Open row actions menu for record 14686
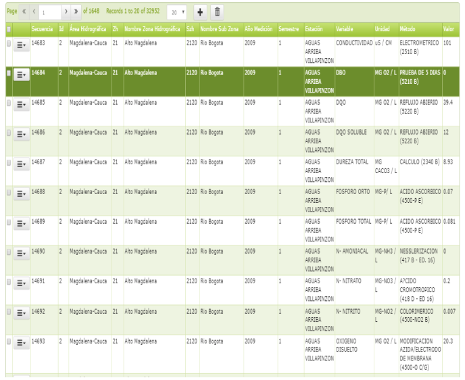Image resolution: width=465 pixels, height=380 pixels. pyautogui.click(x=22, y=135)
